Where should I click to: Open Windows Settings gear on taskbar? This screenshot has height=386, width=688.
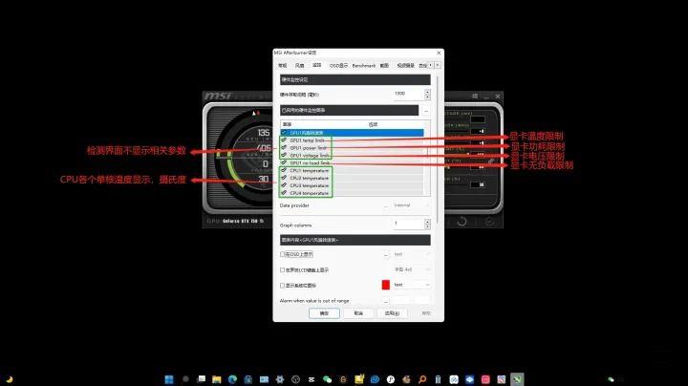point(279,379)
